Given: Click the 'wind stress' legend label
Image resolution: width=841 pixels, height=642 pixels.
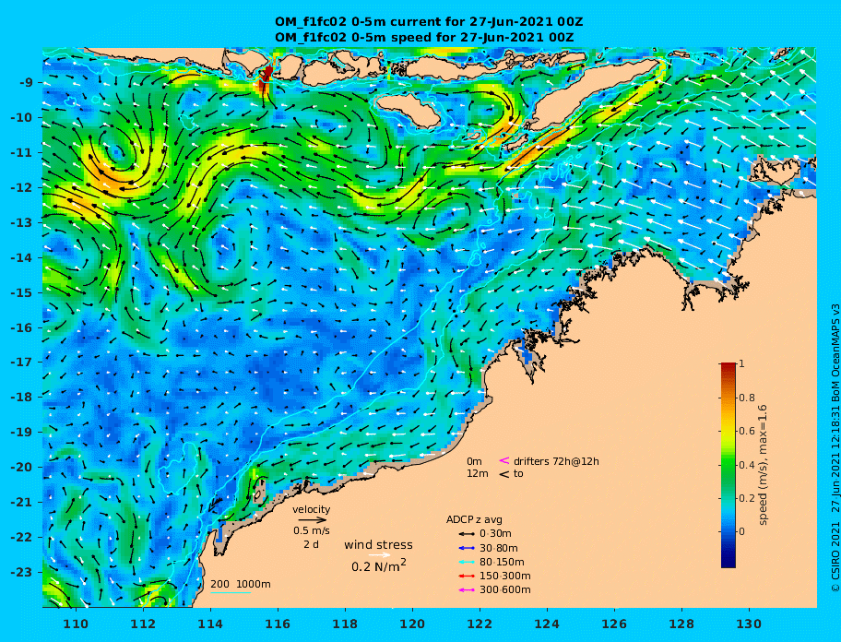Looking at the screenshot, I should click(379, 544).
